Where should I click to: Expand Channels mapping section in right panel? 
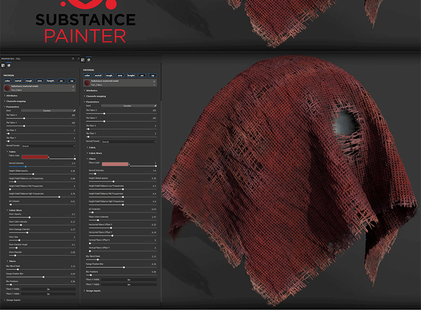point(95,96)
